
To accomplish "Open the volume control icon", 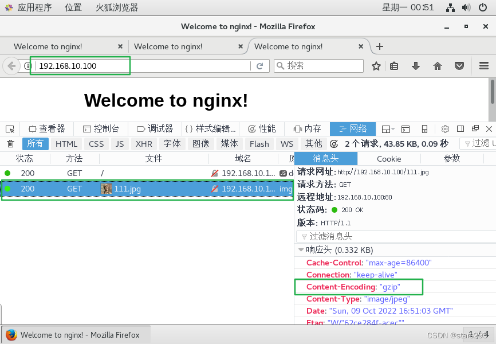I will pyautogui.click(x=466, y=7).
